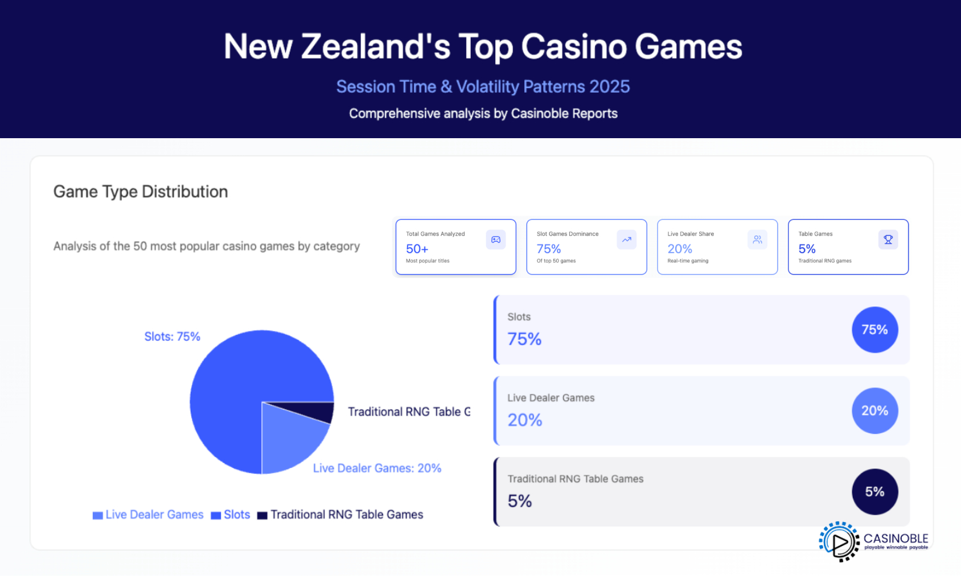This screenshot has width=961, height=576.
Task: Select the Slots 75% category row
Action: click(672, 330)
